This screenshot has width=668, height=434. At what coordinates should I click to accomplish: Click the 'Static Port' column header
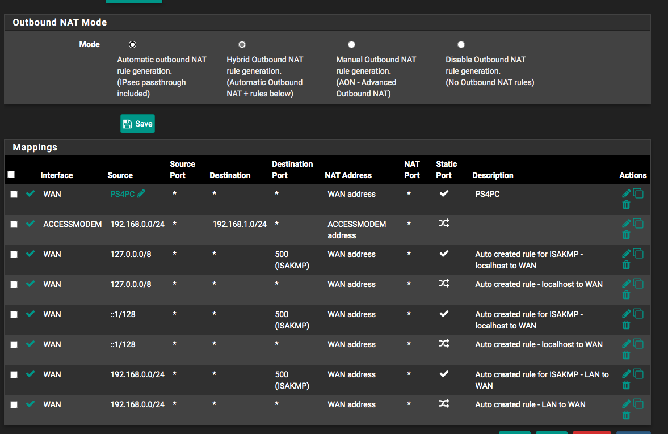pyautogui.click(x=446, y=170)
